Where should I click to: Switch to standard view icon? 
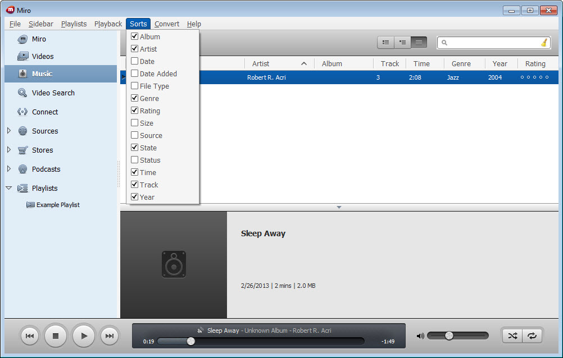[385, 42]
